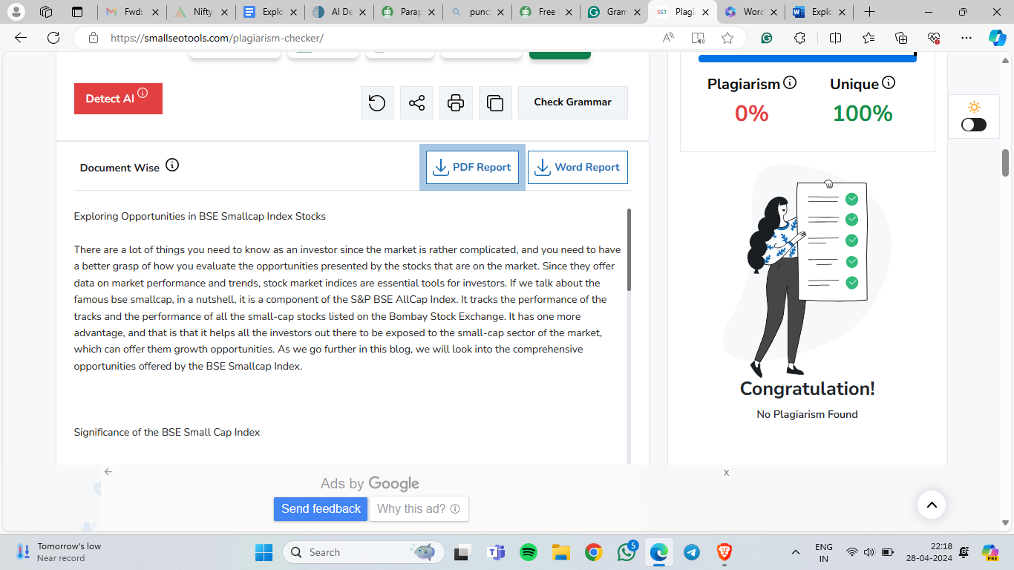
Task: Click Why this ad? button
Action: click(419, 508)
